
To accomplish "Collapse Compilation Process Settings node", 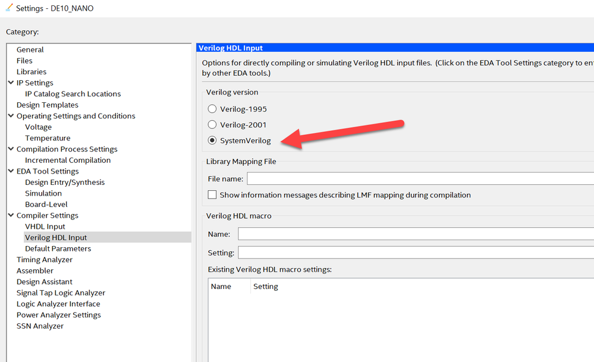I will [11, 149].
